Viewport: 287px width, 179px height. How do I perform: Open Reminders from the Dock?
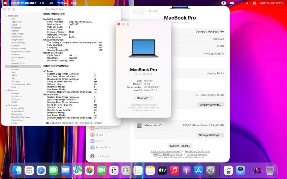coord(138,170)
